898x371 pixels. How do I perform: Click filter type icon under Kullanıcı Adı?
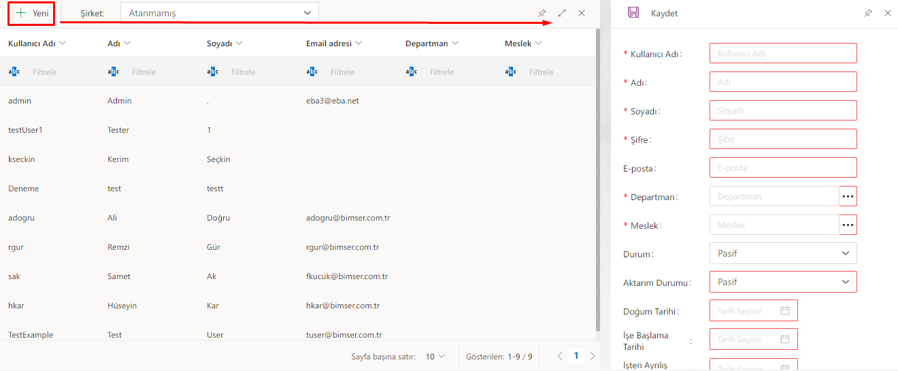tap(14, 71)
